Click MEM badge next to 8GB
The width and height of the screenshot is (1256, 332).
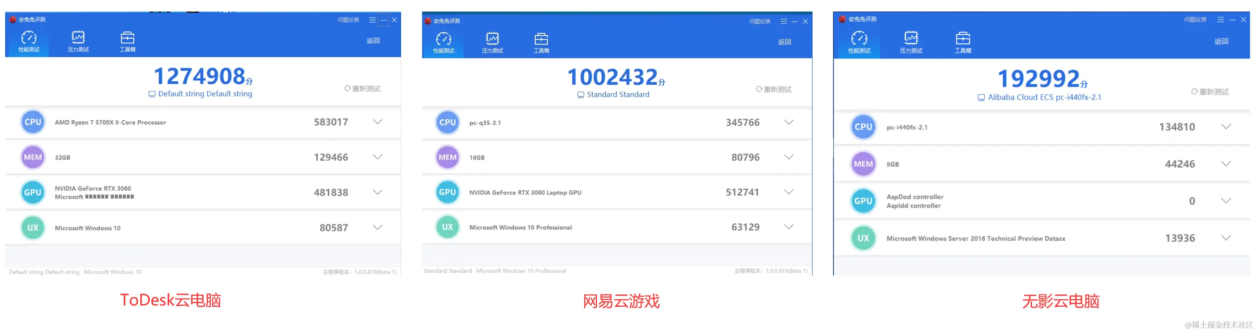tap(863, 164)
